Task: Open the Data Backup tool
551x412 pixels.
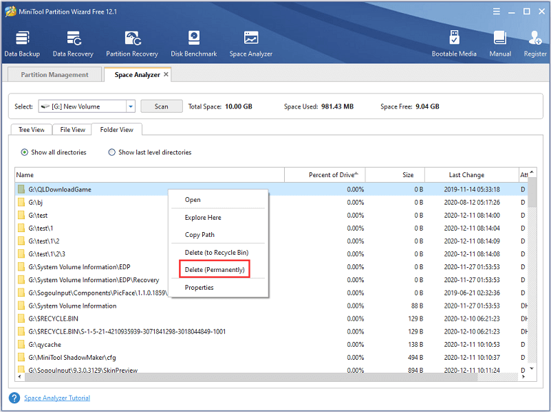Action: click(x=22, y=43)
